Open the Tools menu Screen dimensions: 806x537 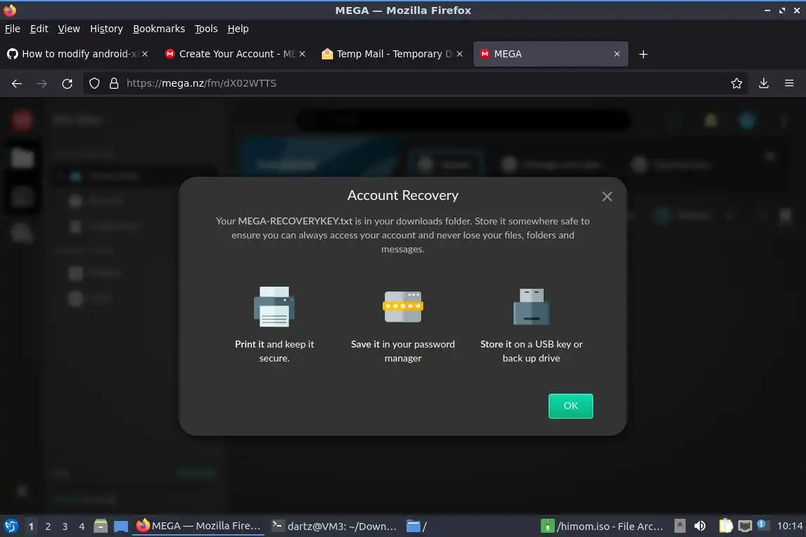206,29
